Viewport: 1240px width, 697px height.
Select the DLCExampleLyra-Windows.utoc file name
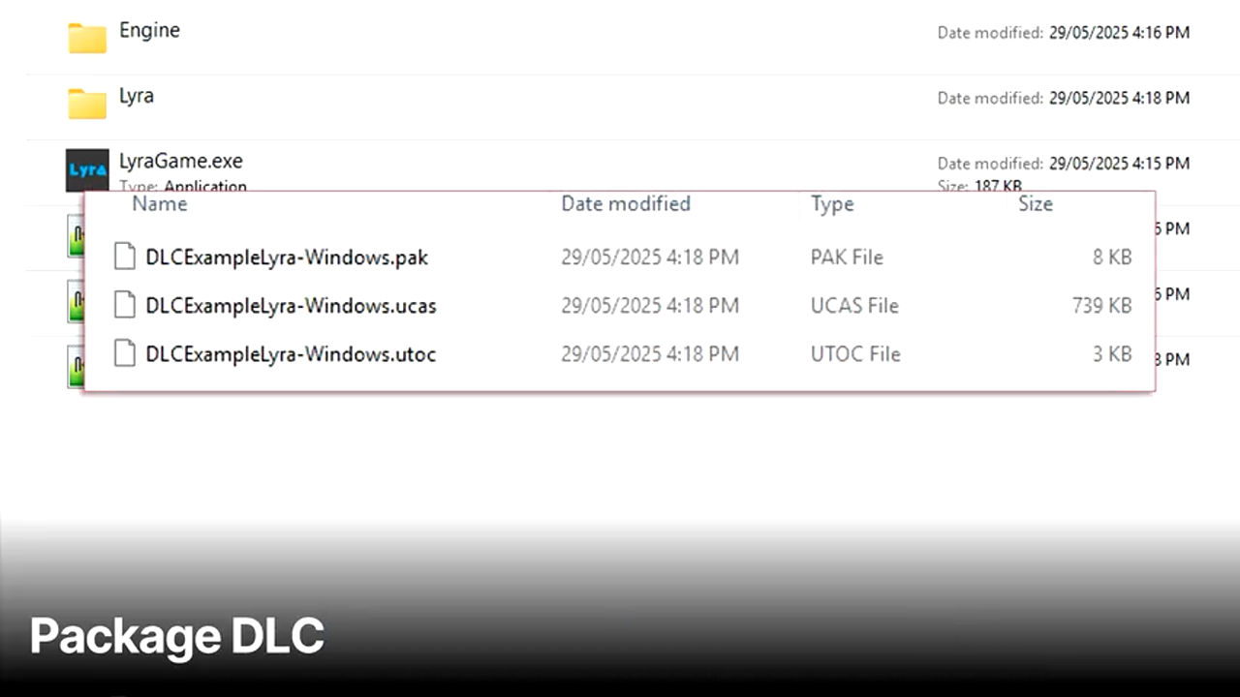pyautogui.click(x=291, y=354)
